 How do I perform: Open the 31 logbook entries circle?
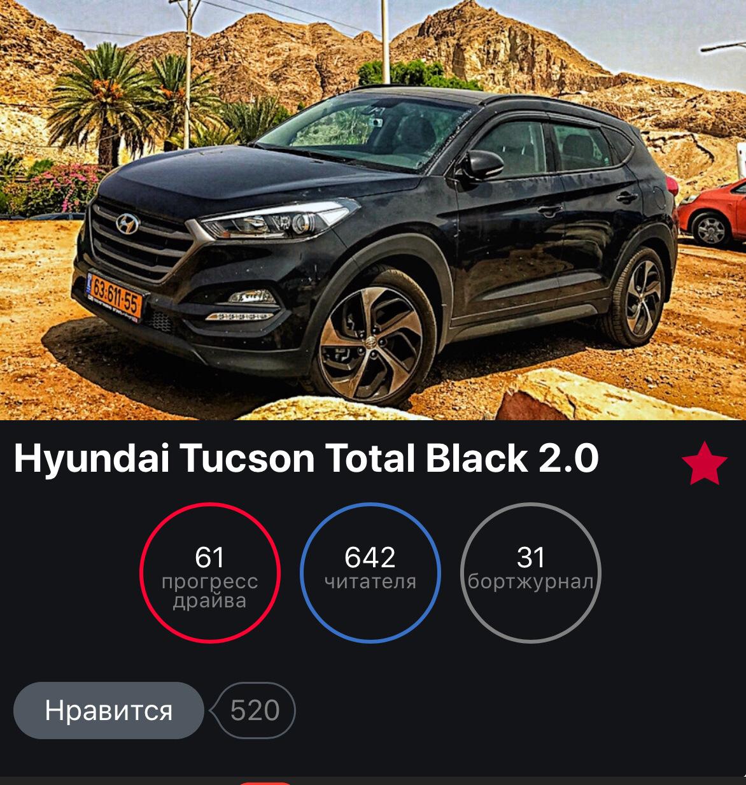[x=531, y=573]
